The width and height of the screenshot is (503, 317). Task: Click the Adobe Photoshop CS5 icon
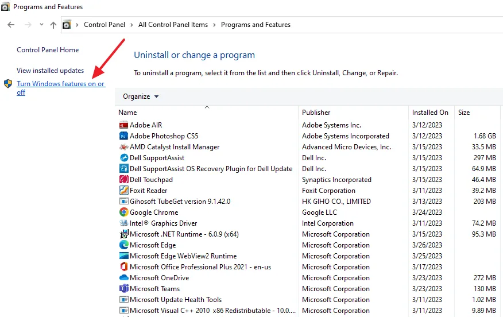click(x=124, y=136)
